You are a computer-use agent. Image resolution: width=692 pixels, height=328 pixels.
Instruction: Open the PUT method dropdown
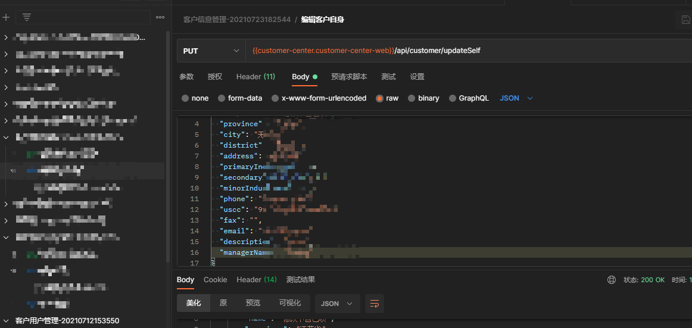click(x=211, y=51)
